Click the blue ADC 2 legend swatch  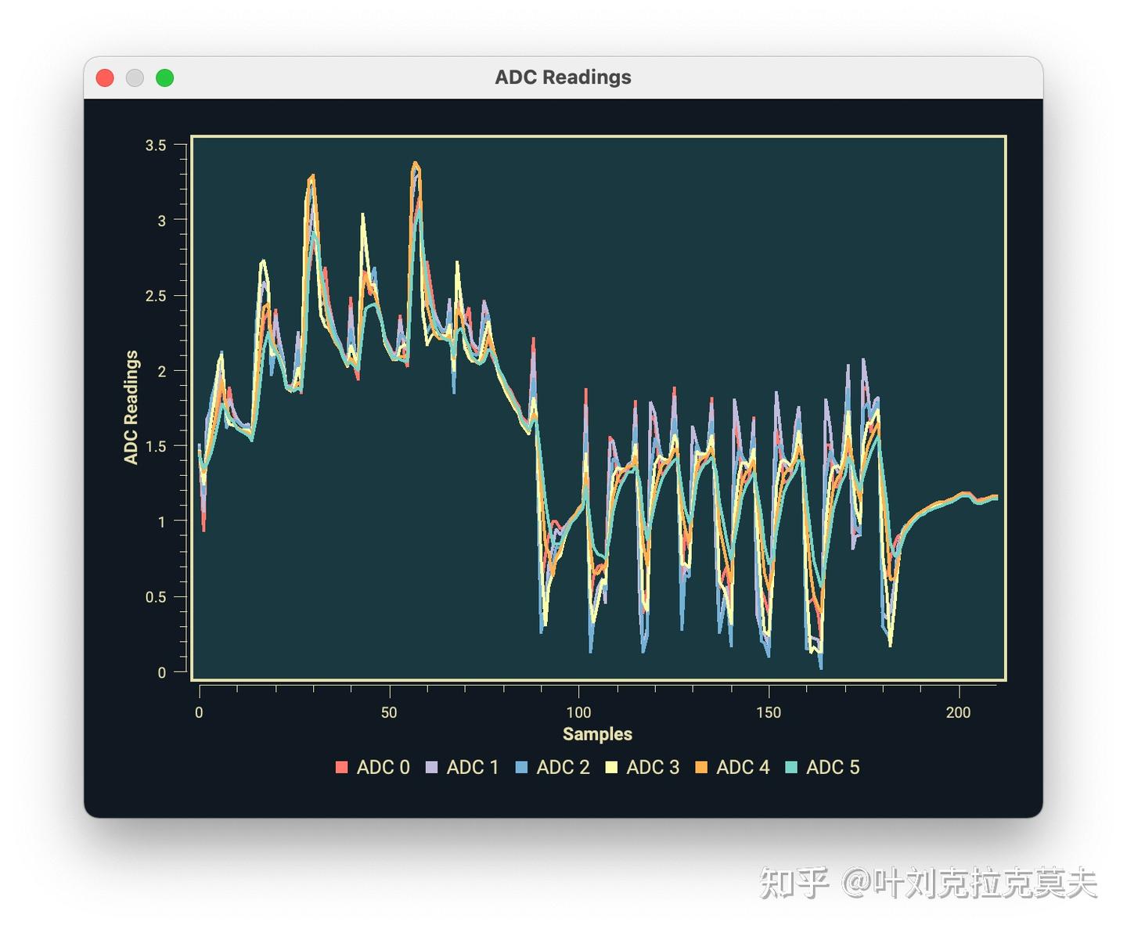[521, 767]
